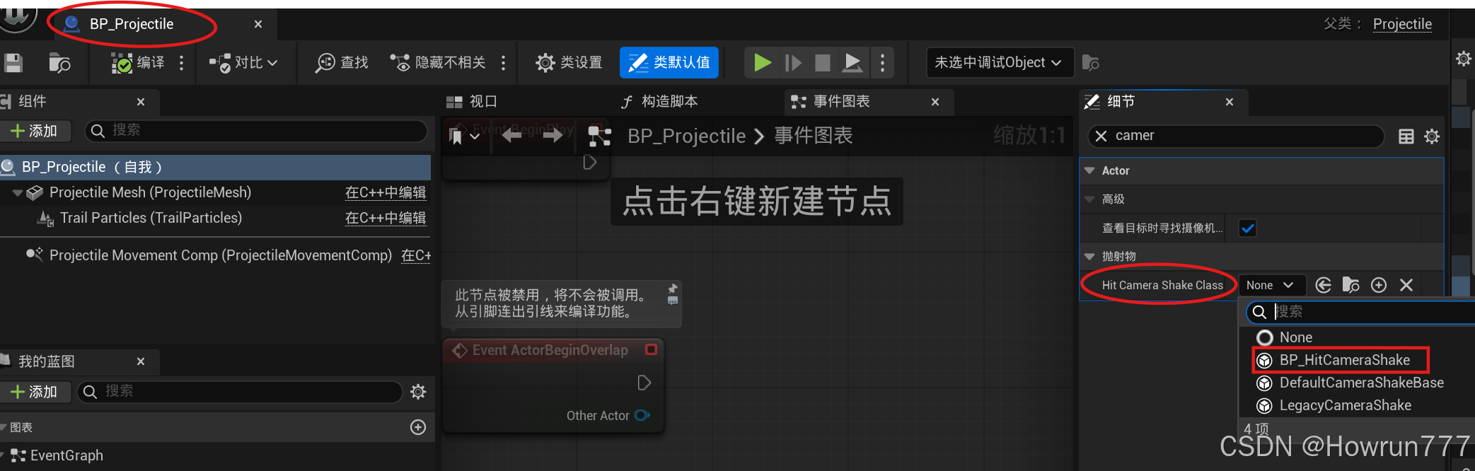The height and width of the screenshot is (471, 1475).
Task: Open details view options gear
Action: tap(1432, 136)
